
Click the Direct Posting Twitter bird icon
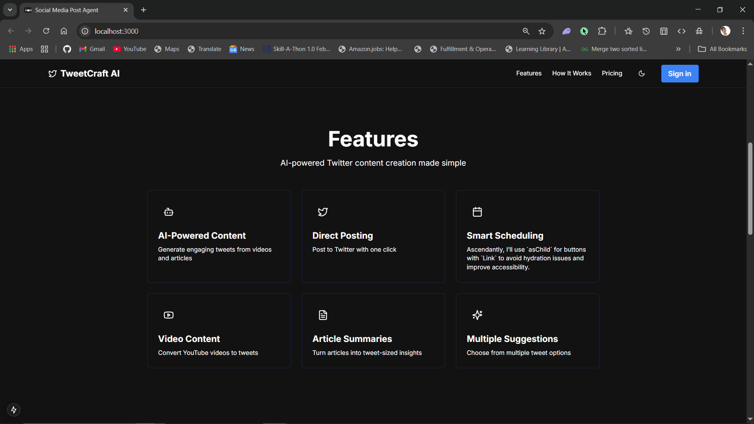coord(323,212)
